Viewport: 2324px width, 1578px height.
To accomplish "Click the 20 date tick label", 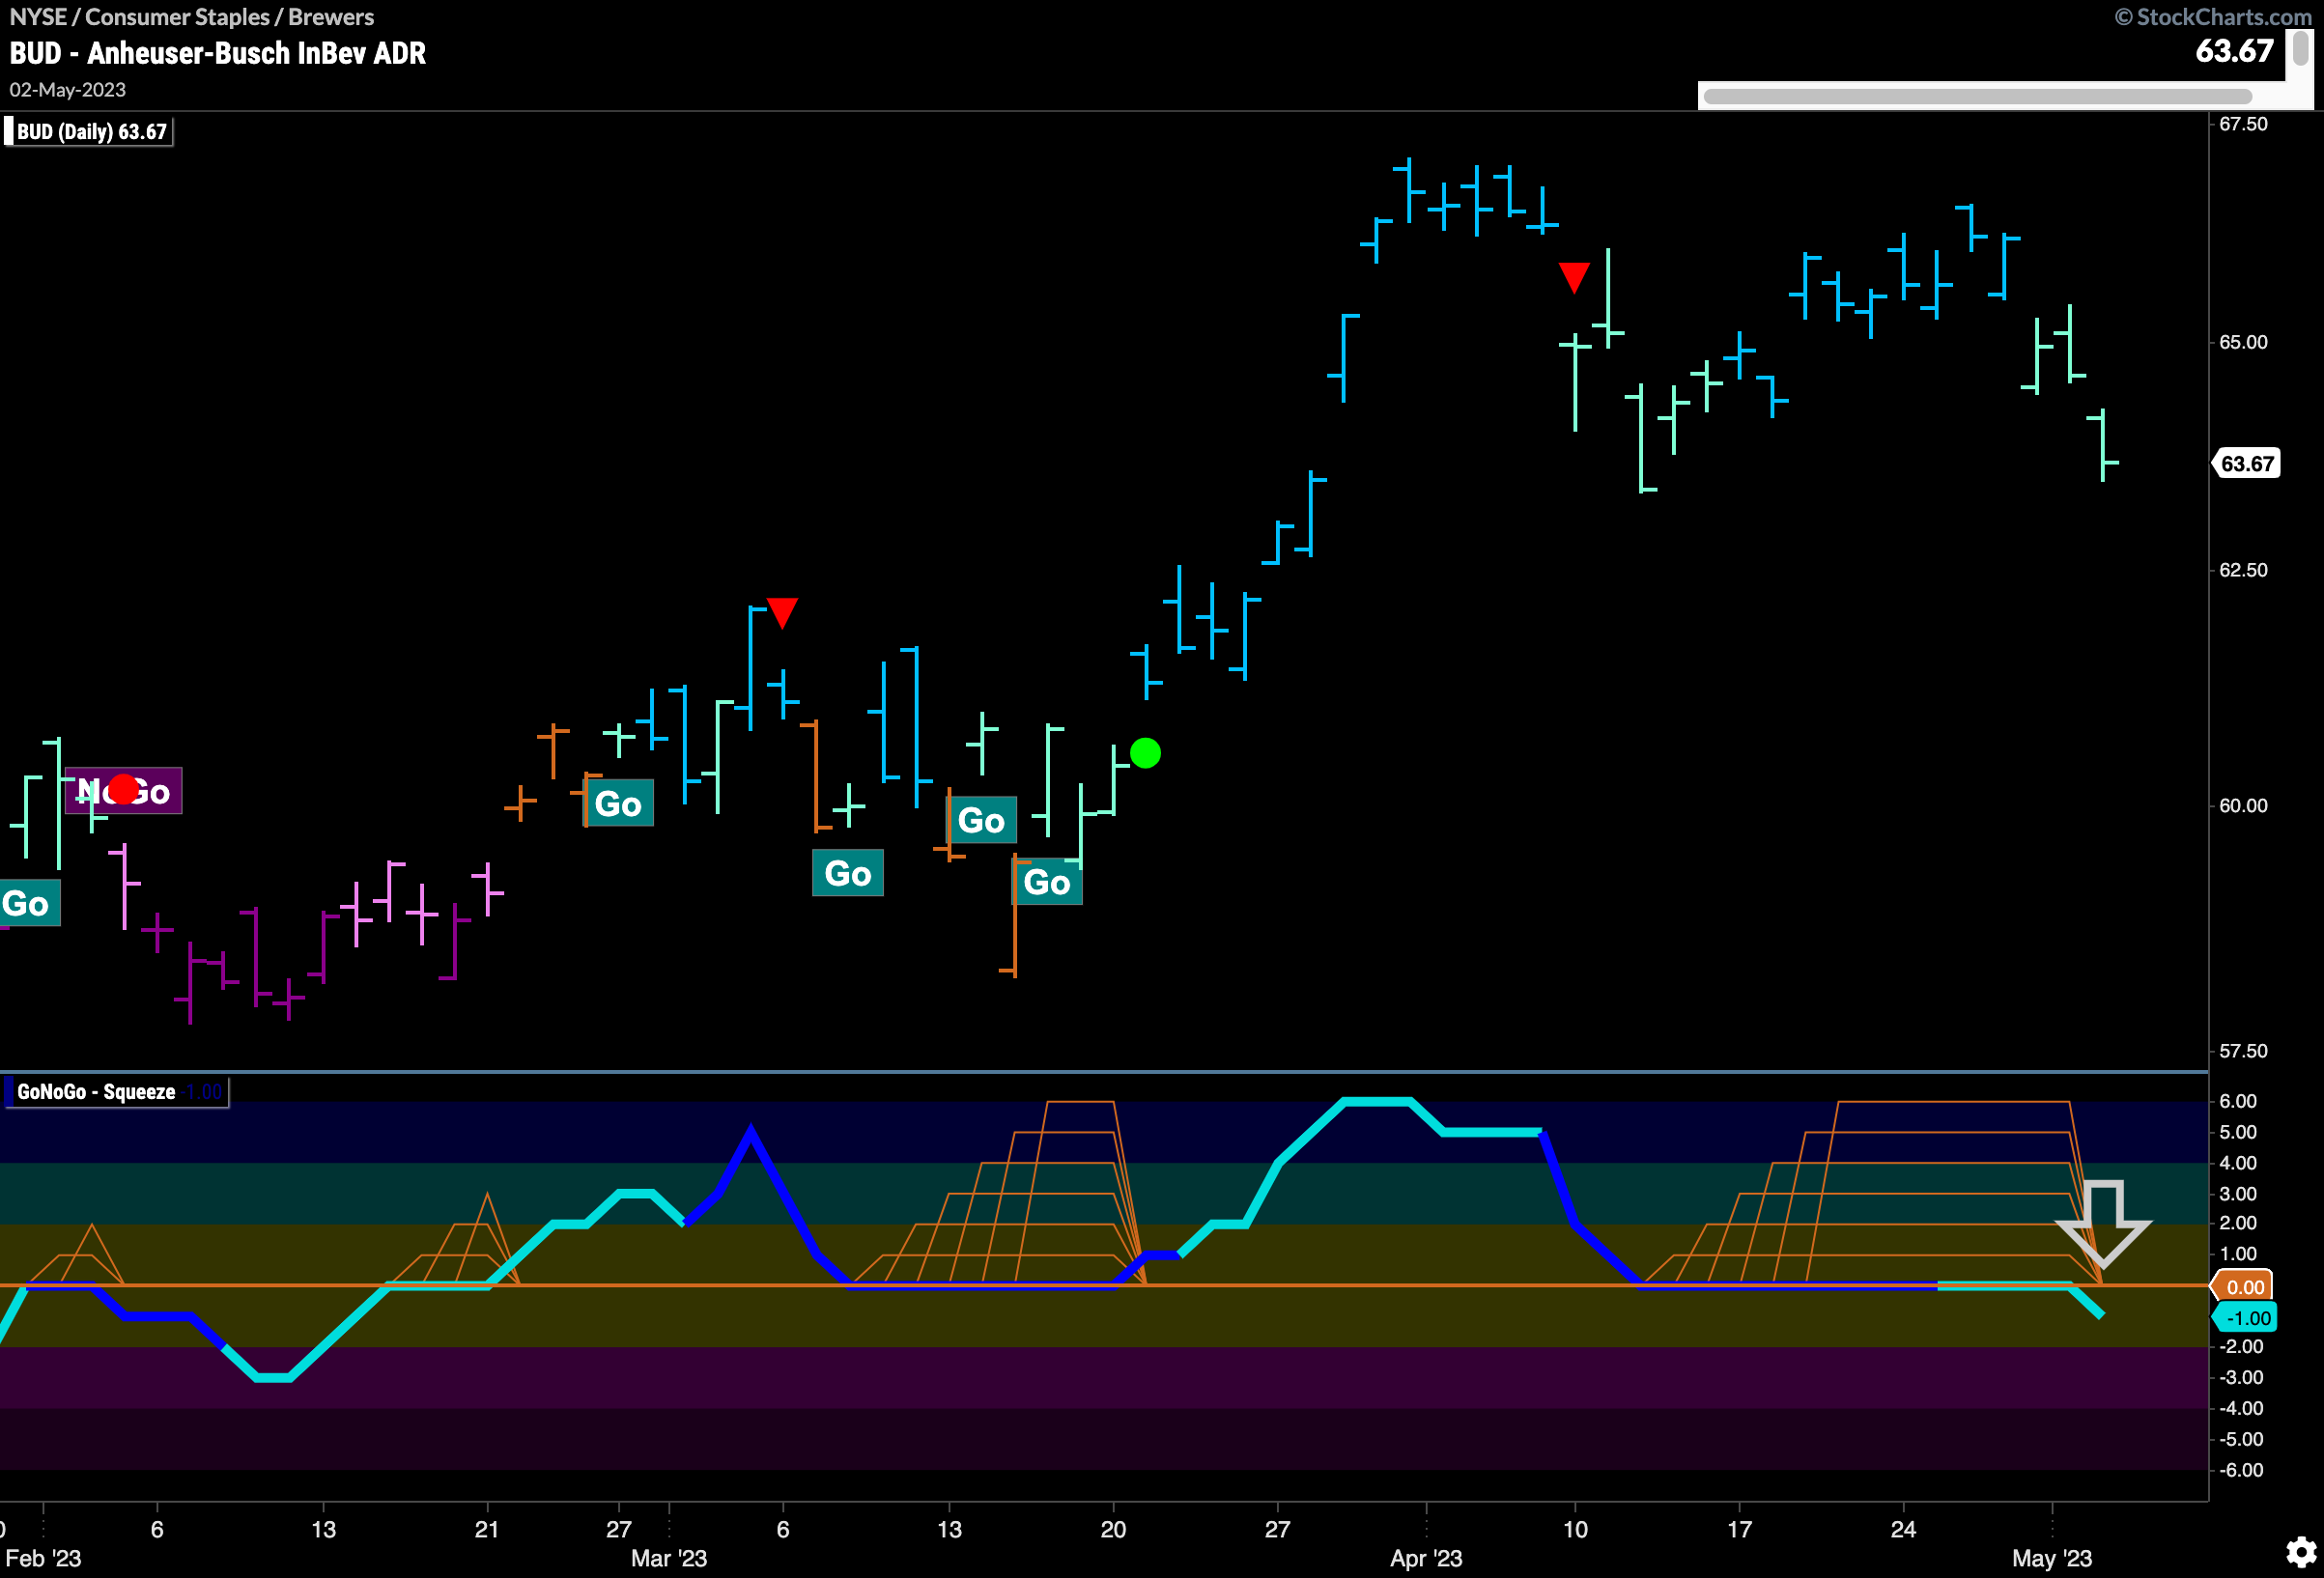I will (1113, 1529).
